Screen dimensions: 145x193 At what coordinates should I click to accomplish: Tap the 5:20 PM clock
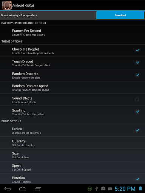tap(125, 188)
